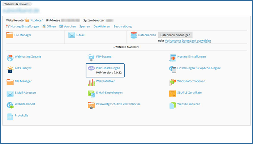253x144 pixels.
Task: Click the Let's Encrypt padlock icon
Action: point(10,69)
